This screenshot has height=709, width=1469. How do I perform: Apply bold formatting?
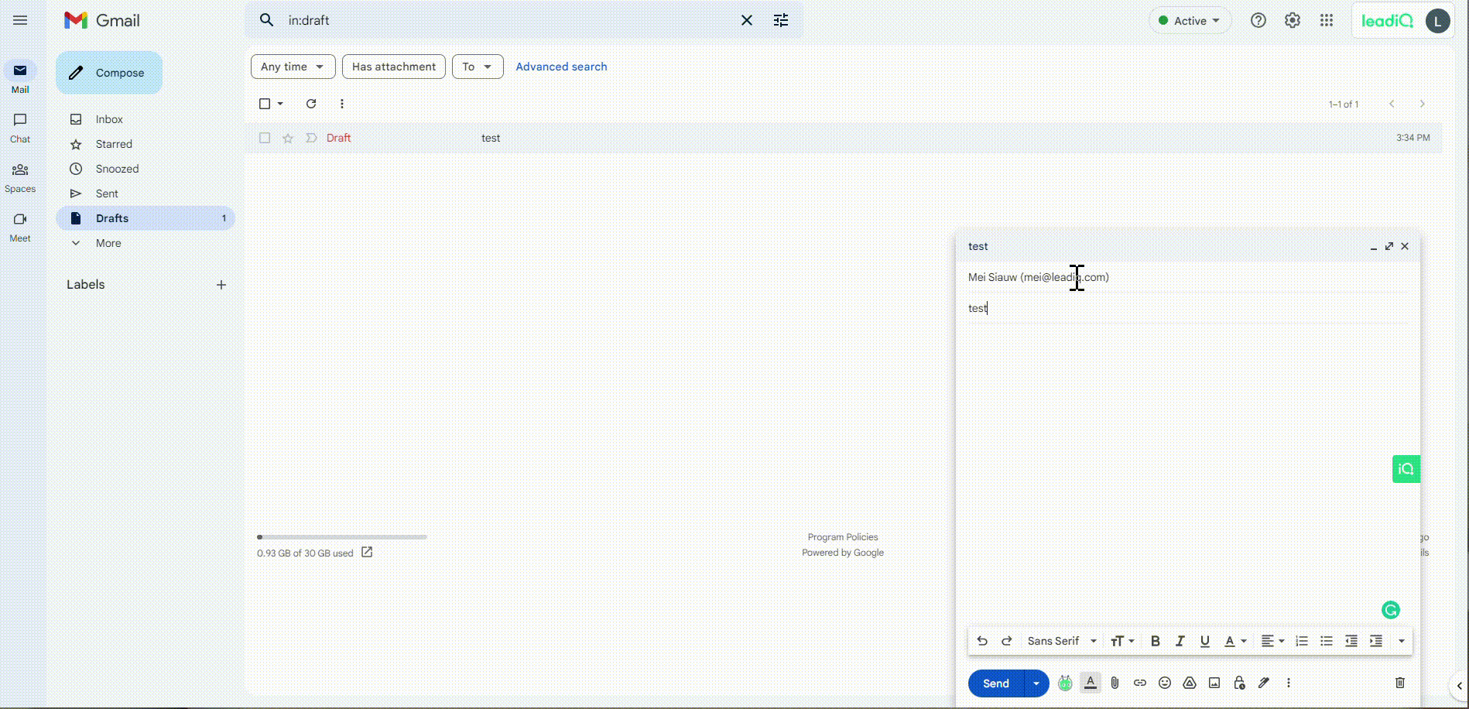pos(1155,641)
